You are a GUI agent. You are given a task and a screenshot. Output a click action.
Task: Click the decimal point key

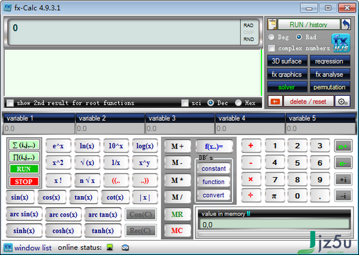pos(319,196)
